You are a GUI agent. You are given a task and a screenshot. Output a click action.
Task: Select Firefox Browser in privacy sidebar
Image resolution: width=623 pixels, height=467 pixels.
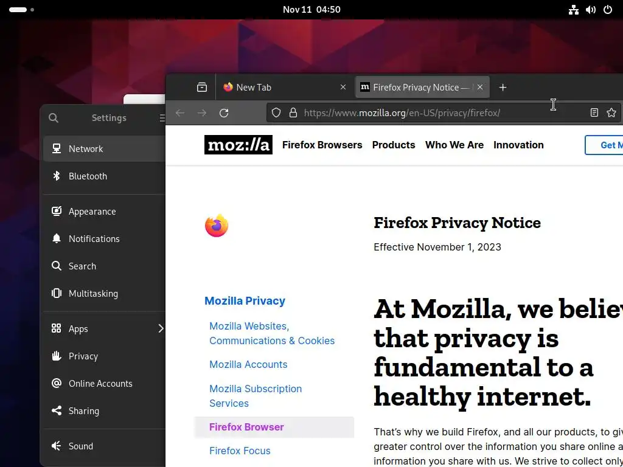pos(274,427)
